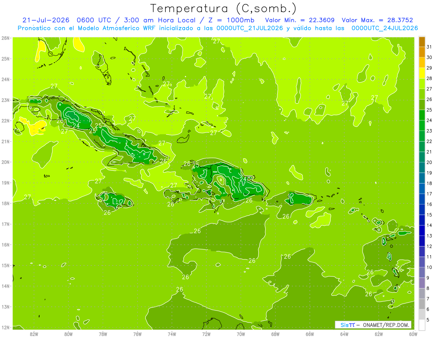Click the title Temperatura (C,somb.)

pyautogui.click(x=223, y=8)
